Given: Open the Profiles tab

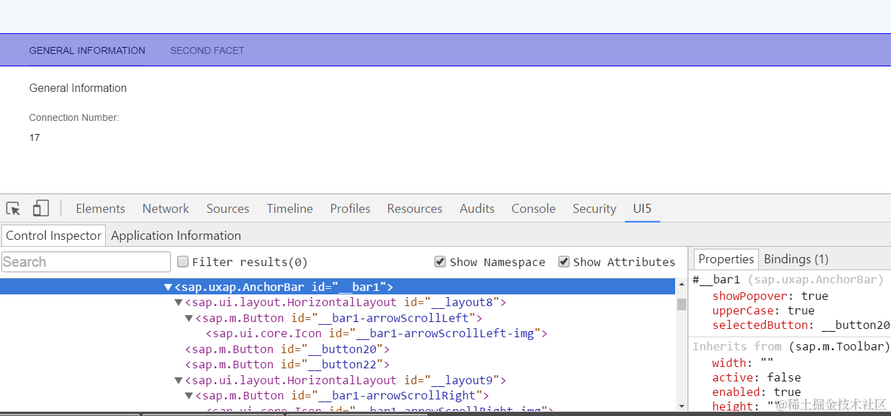Looking at the screenshot, I should 350,209.
